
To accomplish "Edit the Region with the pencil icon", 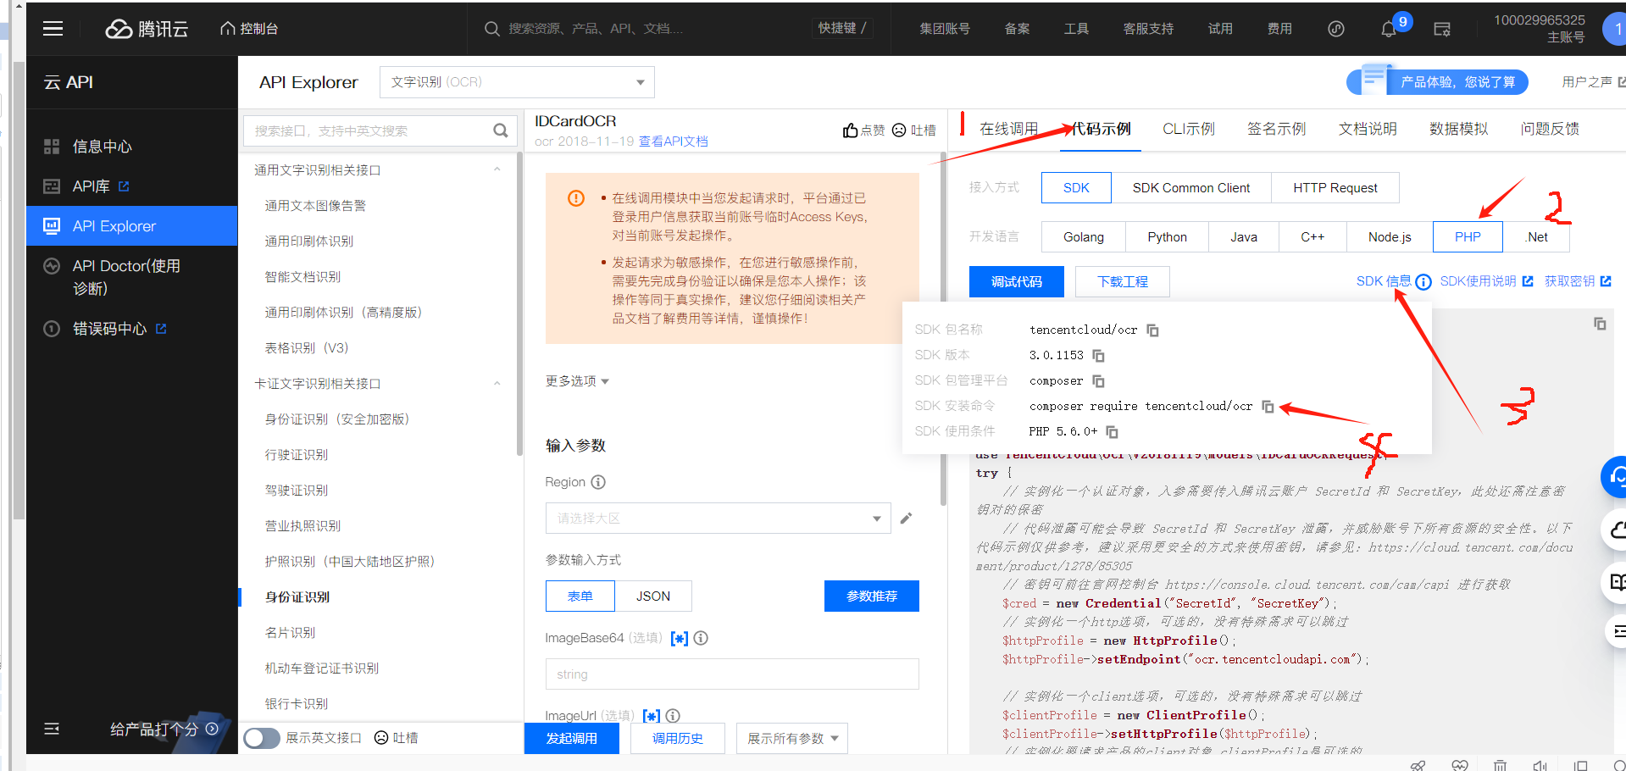I will 906,518.
